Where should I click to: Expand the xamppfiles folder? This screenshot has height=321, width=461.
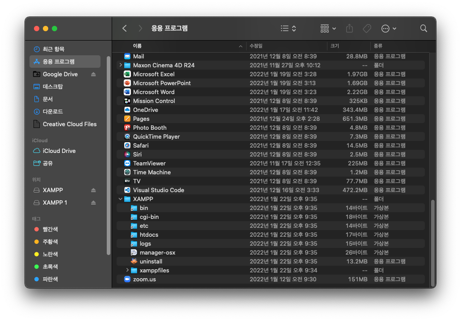pyautogui.click(x=127, y=270)
